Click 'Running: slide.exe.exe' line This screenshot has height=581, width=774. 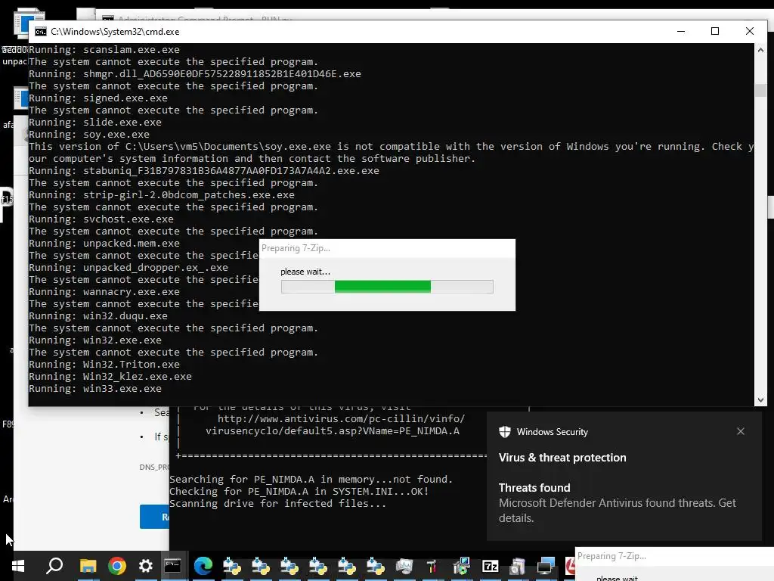coord(94,122)
